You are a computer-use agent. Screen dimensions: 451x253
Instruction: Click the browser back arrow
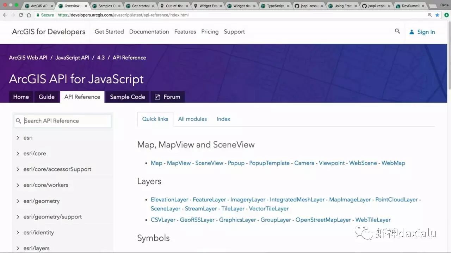(5, 15)
